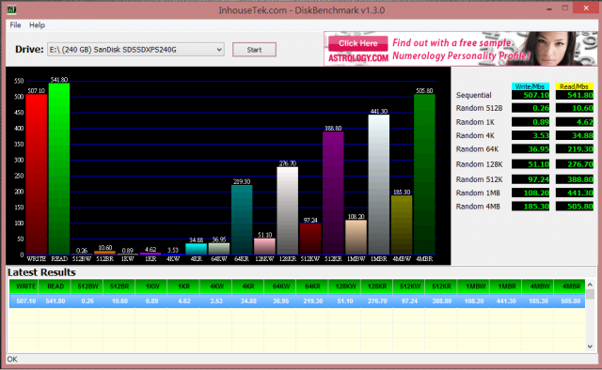Image resolution: width=602 pixels, height=370 pixels.
Task: Click the tan 1MBW bar in chart
Action: 356,238
